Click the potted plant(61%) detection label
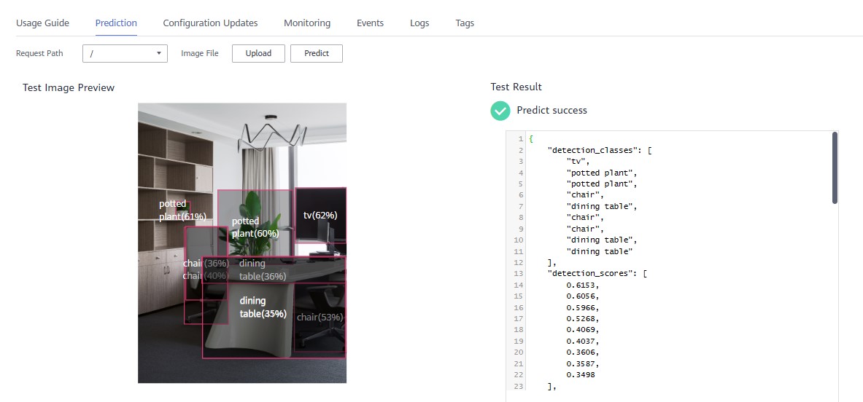Screen dimensions: 863x402 pyautogui.click(x=182, y=210)
